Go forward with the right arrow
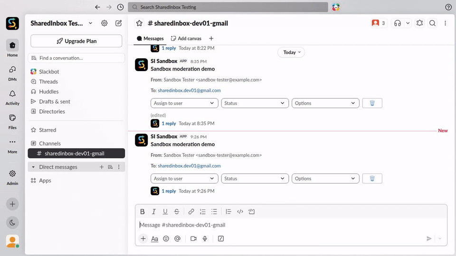The image size is (456, 256). [109, 7]
